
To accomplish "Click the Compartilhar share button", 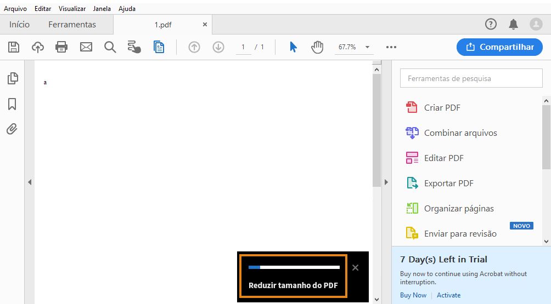I will click(x=500, y=47).
